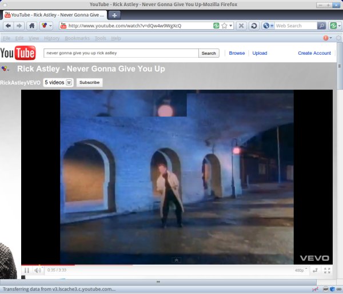Viewport: 343px width, 294px height.
Task: Open the History menu
Action: (51, 38)
